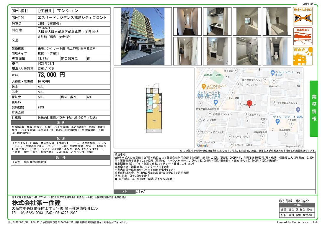Open the bathroom shower photo thumbnail

click(247, 51)
